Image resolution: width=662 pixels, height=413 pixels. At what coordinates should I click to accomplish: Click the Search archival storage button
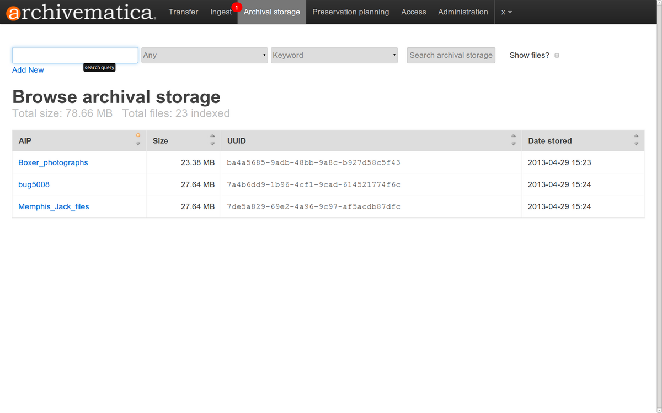(451, 55)
